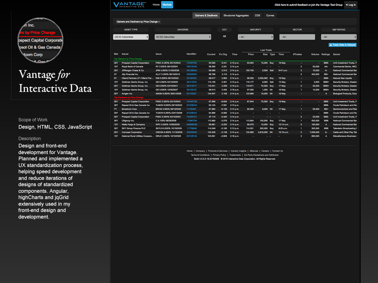Open the Privacy Policy footer link
Screen dimensions: 378x283
pyautogui.click(x=219, y=155)
